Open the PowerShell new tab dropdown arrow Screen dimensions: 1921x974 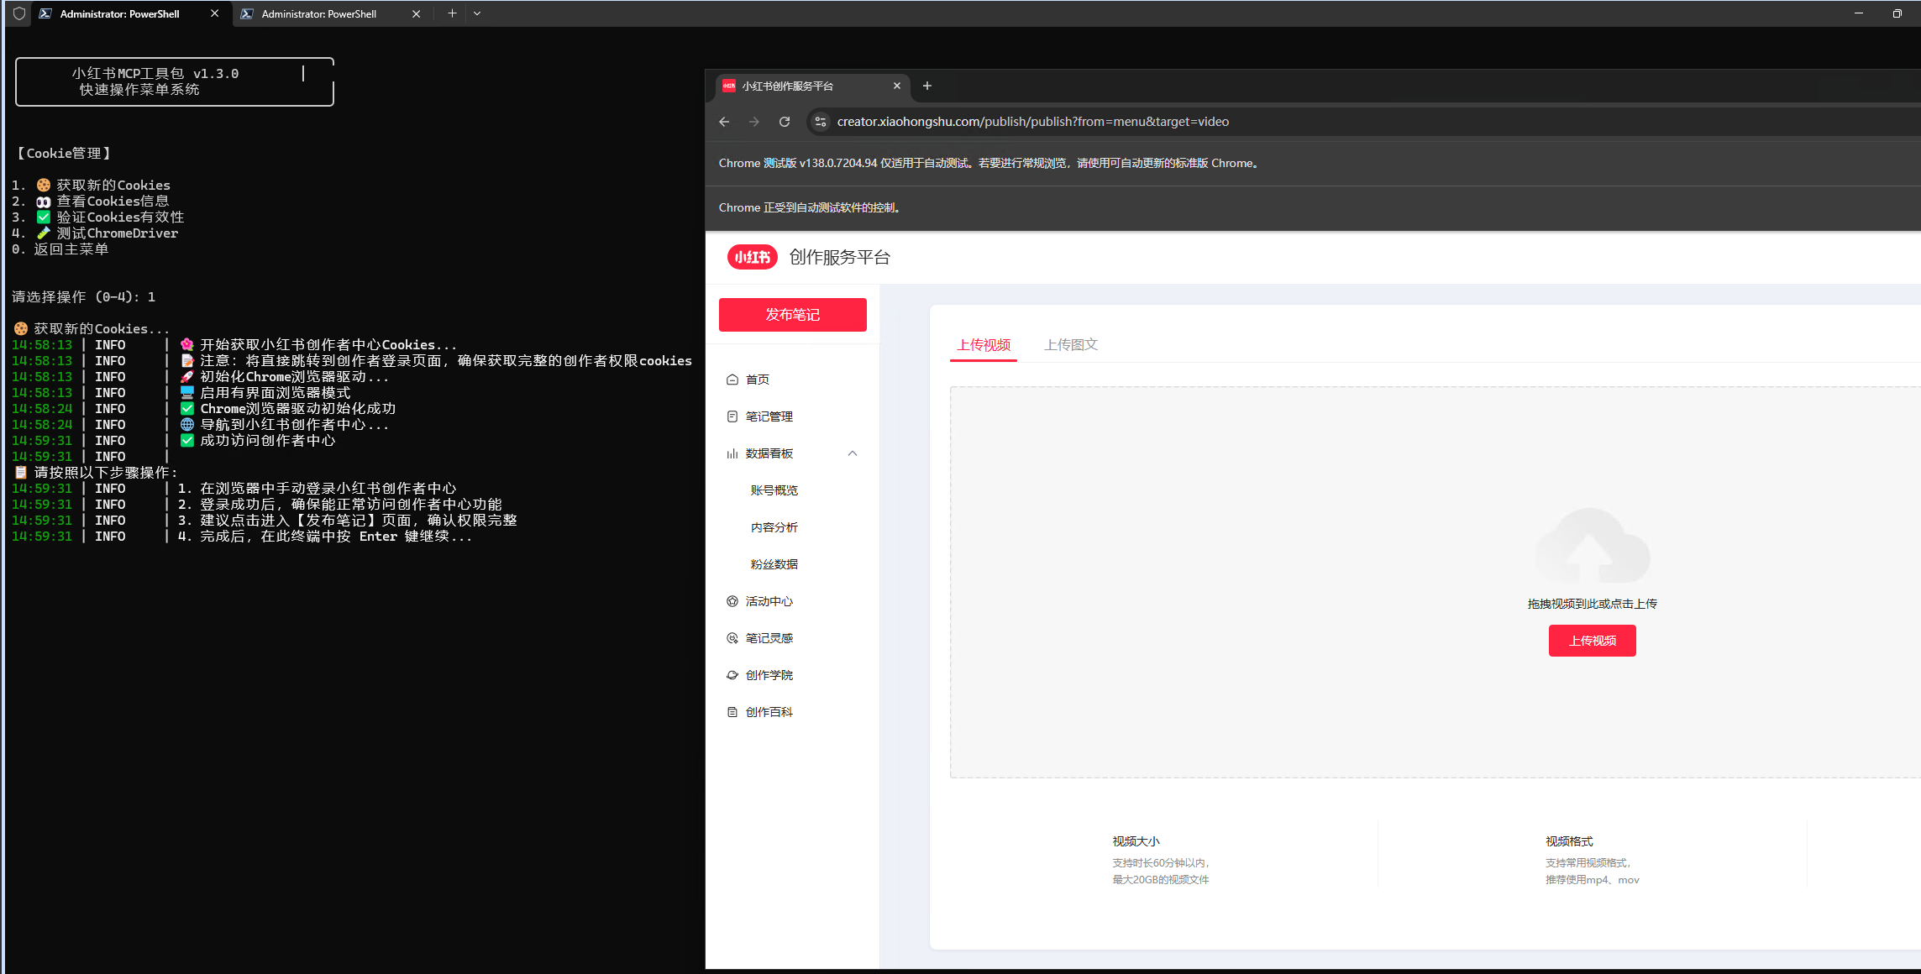(x=477, y=13)
